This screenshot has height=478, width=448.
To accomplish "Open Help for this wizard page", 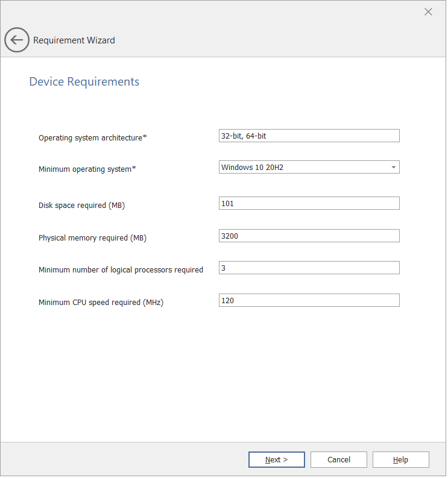I will point(400,460).
